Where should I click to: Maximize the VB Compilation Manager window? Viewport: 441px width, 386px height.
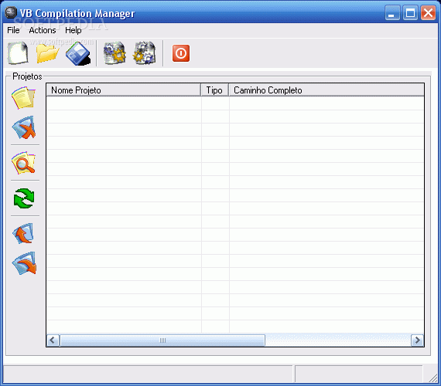tap(410, 13)
